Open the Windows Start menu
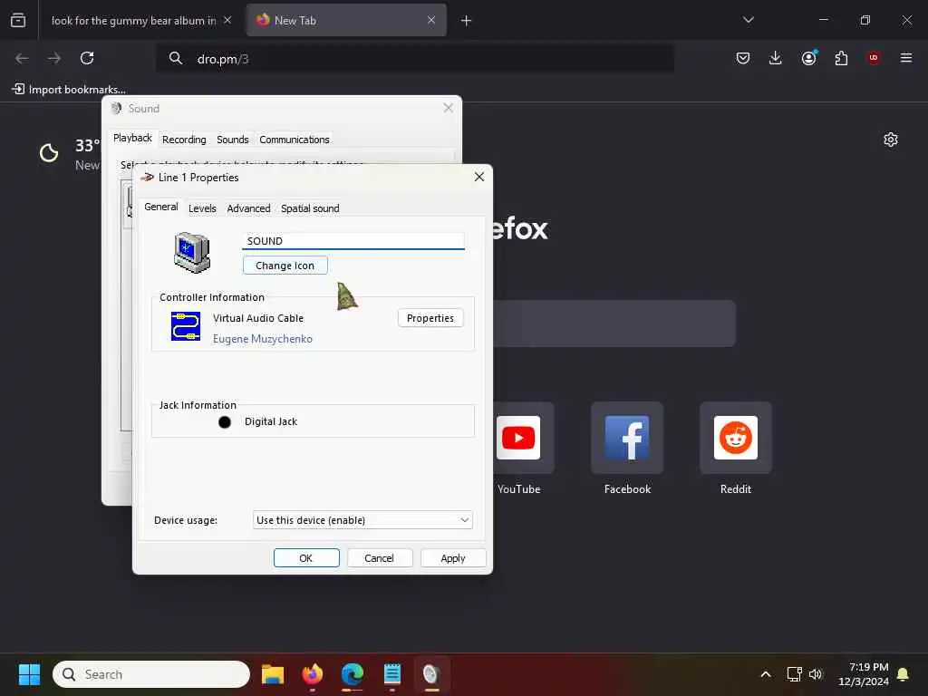Screen dimensions: 928x696 pos(29,674)
